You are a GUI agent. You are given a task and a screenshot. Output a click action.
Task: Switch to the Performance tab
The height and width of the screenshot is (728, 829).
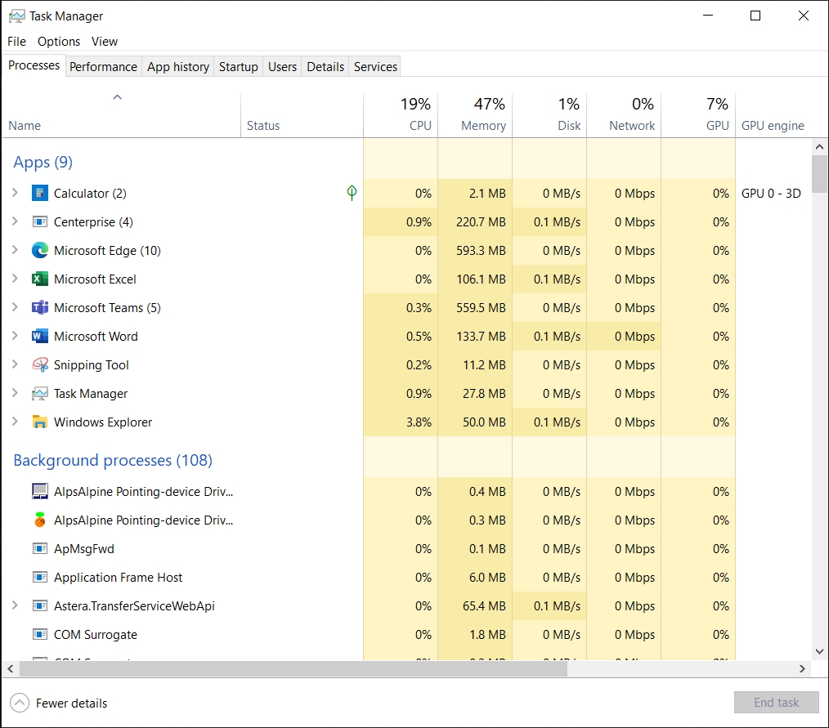(x=103, y=67)
